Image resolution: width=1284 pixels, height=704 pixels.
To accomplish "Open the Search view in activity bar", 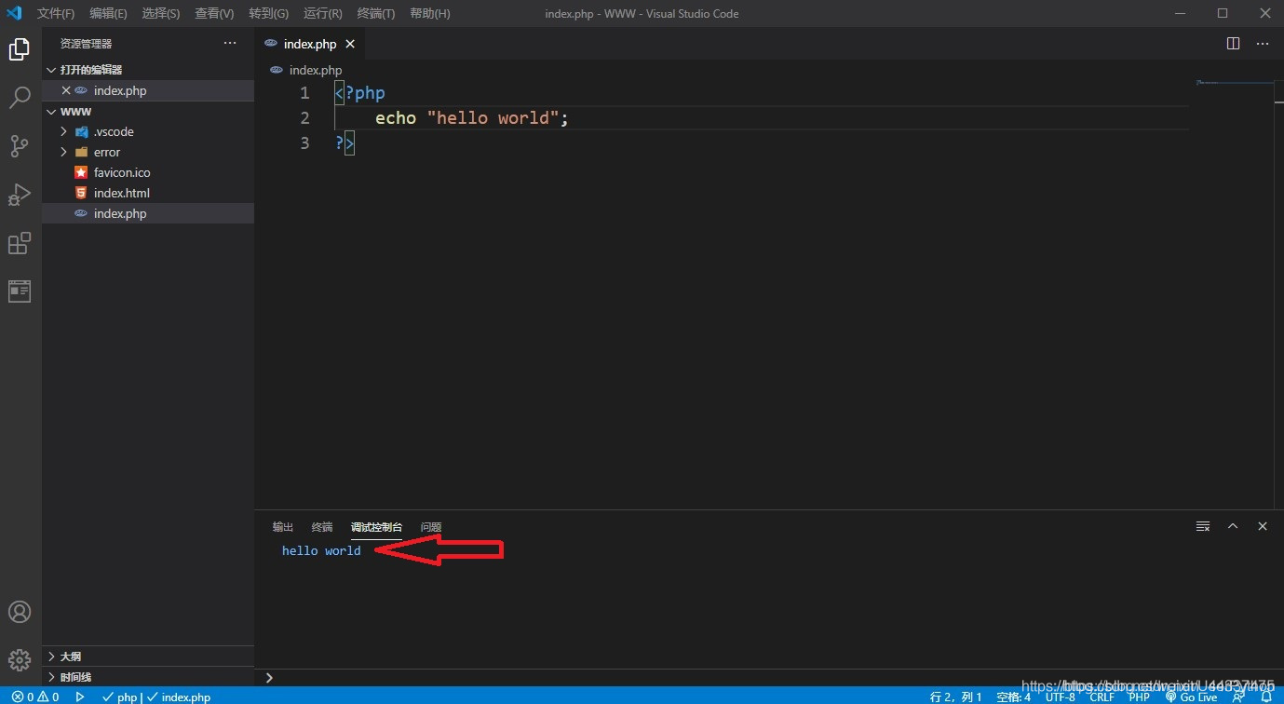I will (20, 98).
